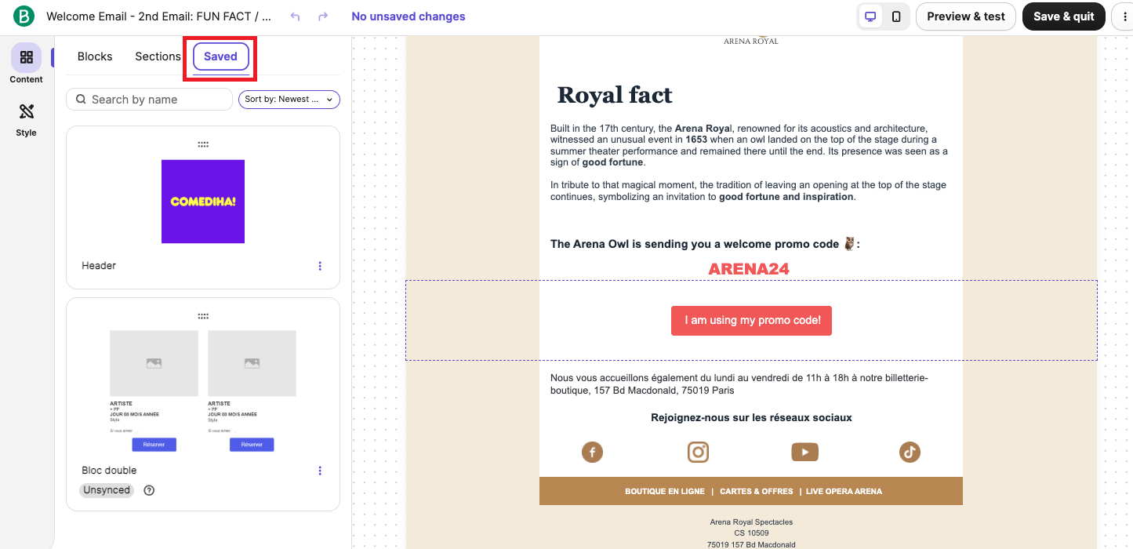Switch to mobile preview mode

(896, 16)
